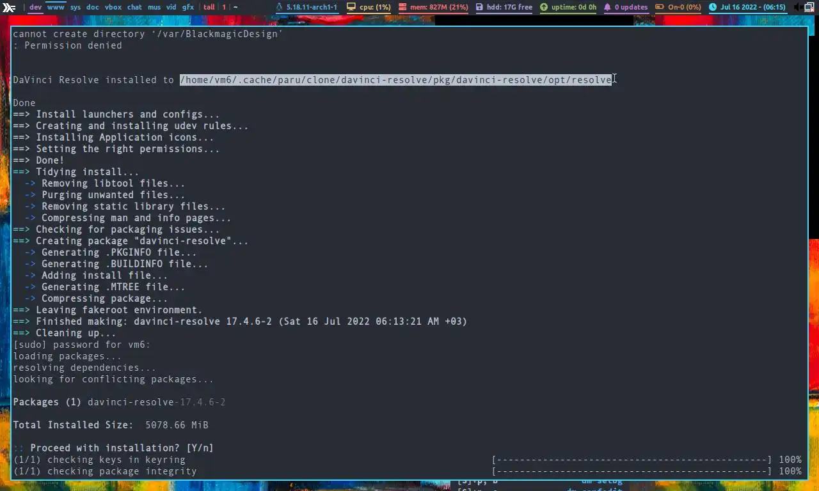Click 'Creating and installing udev rules...' line
819x491 pixels.
131,126
